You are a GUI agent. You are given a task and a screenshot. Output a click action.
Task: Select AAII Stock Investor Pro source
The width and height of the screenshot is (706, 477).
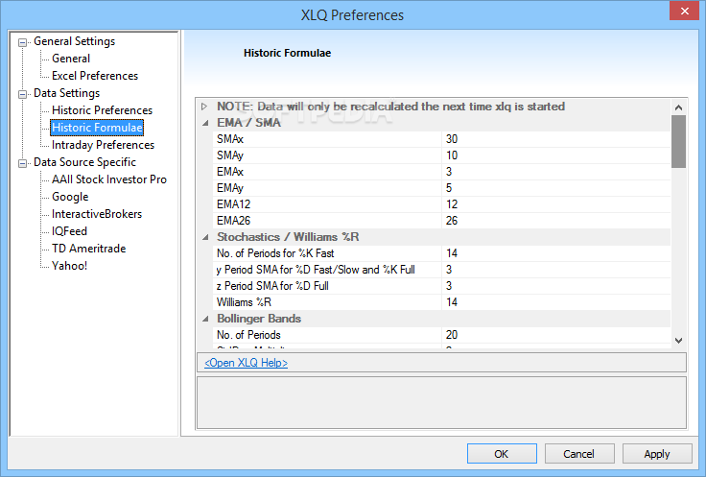coord(109,179)
